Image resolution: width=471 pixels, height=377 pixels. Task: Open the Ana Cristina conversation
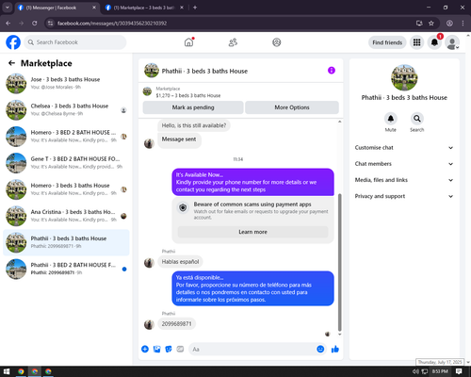point(66,216)
